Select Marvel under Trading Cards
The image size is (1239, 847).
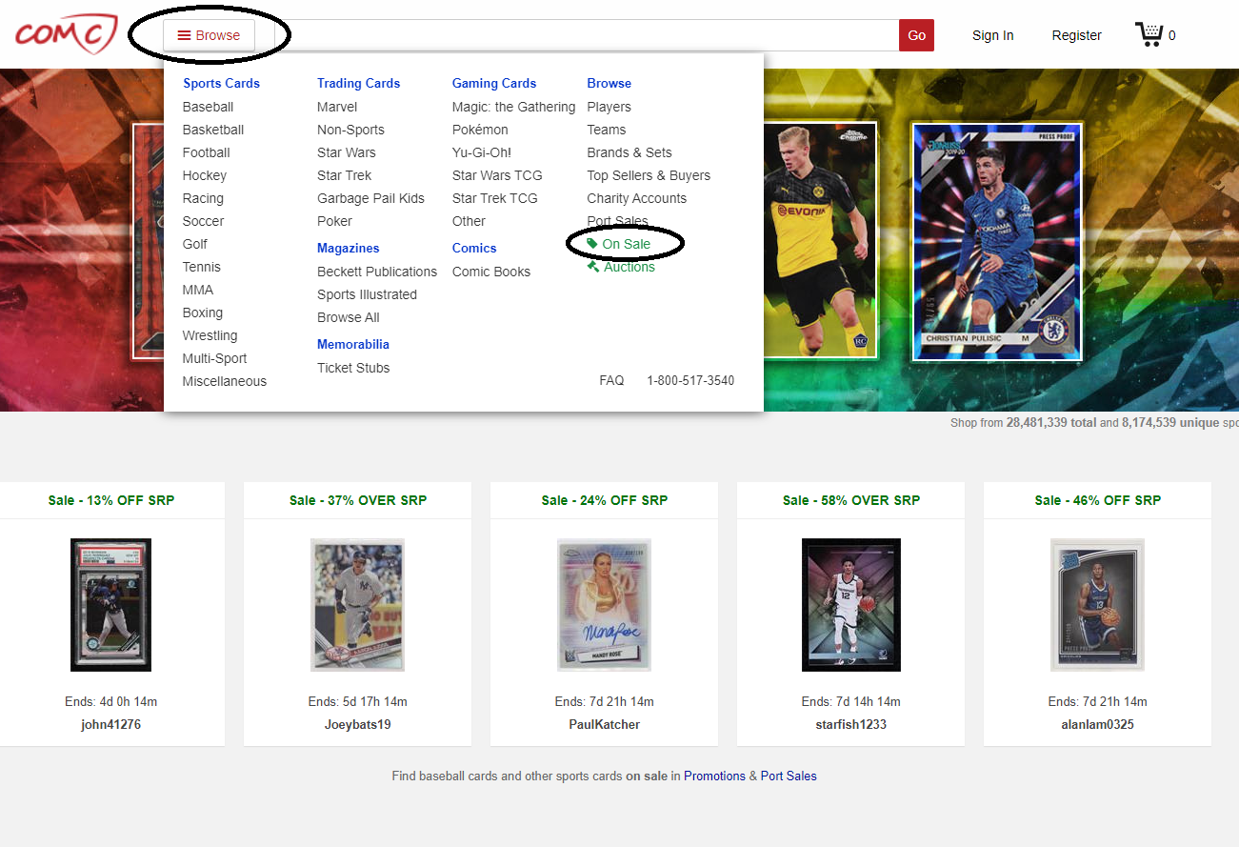pos(337,107)
